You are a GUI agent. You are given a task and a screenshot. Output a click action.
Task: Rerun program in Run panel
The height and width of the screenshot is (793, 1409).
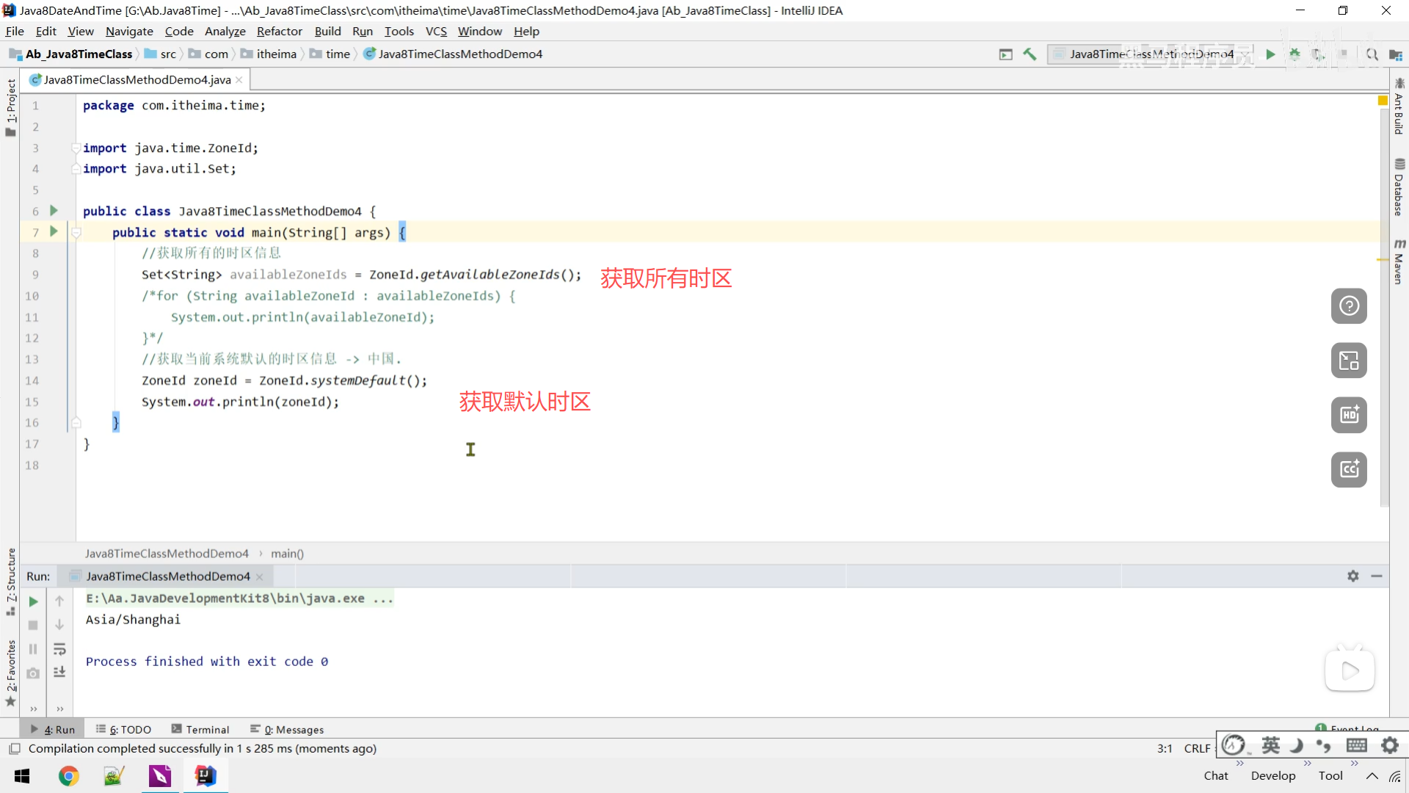[x=33, y=601]
